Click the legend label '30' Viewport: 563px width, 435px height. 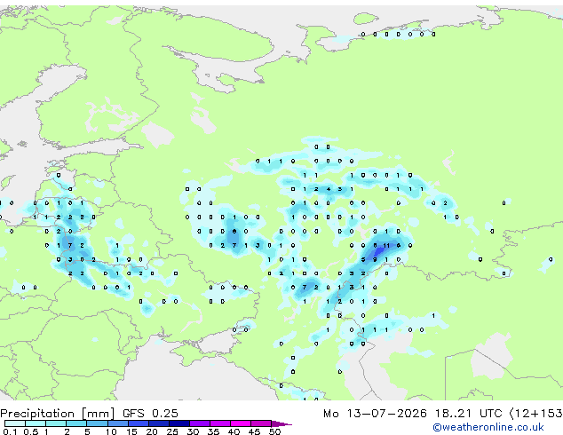pyautogui.click(x=193, y=431)
